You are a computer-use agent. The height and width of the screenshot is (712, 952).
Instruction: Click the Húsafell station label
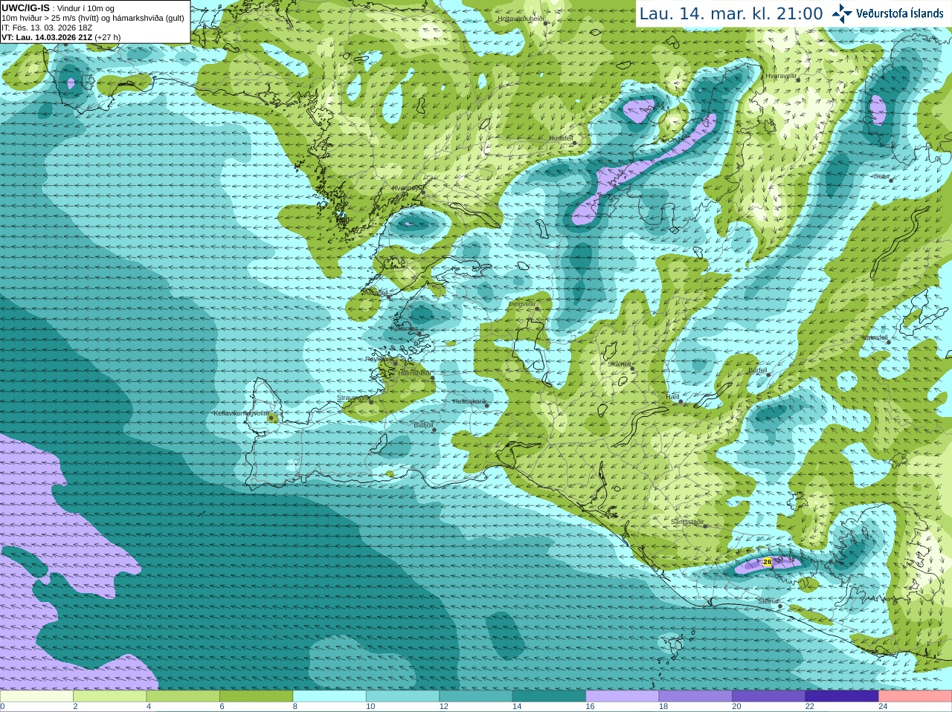pyautogui.click(x=561, y=138)
